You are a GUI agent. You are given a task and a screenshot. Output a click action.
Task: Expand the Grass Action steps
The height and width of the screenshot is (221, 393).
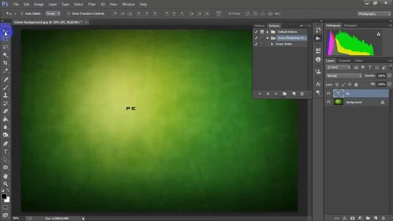(272, 44)
